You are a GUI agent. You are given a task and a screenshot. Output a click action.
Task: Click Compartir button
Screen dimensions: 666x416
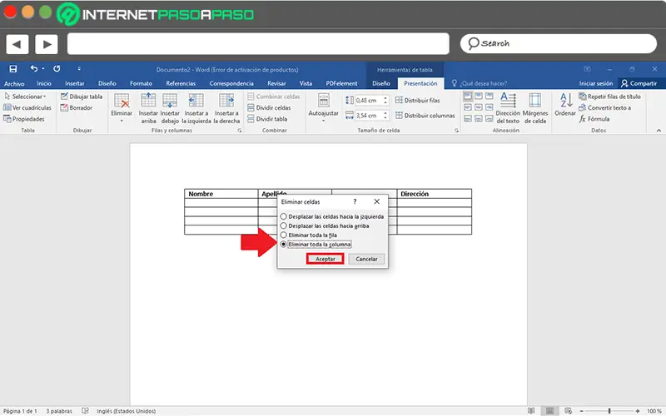tap(639, 83)
